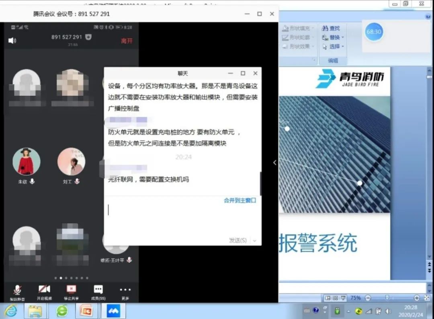This screenshot has height=319, width=434.
Task: Open the 形状填充 Shape Fill dropdown
Action: 299,28
